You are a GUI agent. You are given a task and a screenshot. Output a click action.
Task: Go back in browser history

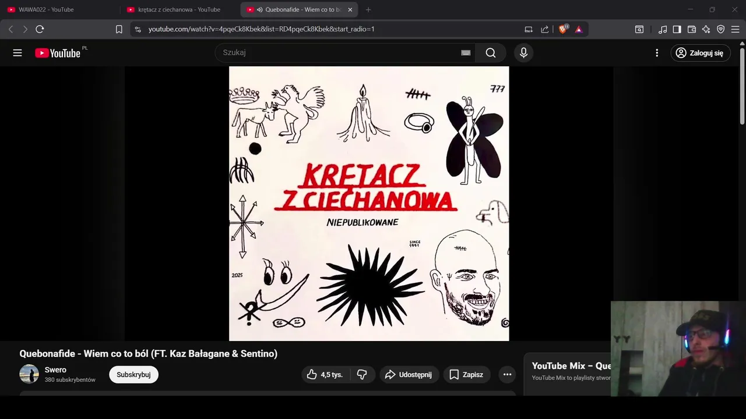[x=10, y=29]
